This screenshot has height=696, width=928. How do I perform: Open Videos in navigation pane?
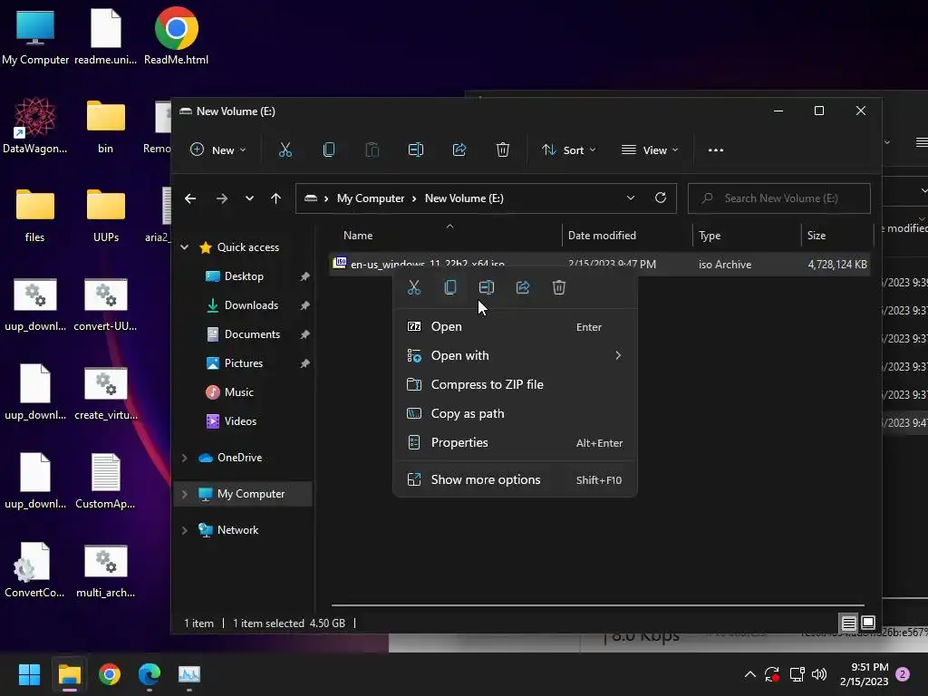point(240,421)
